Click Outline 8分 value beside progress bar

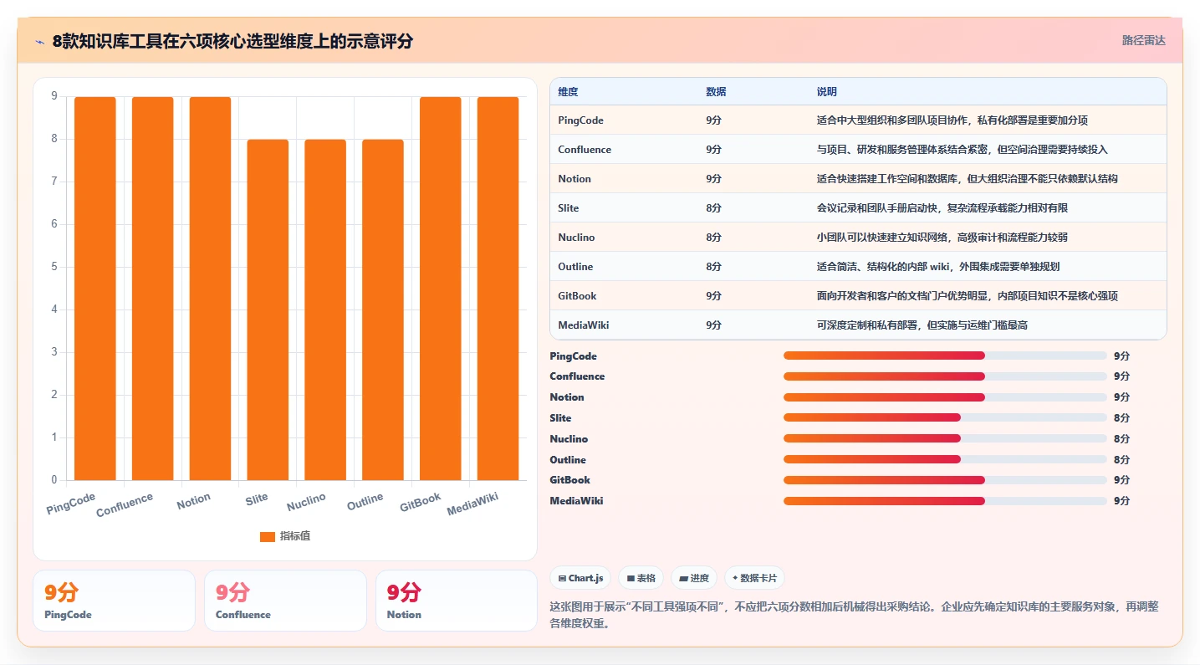tap(1121, 459)
